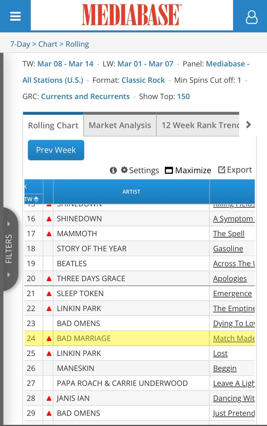Expand the Filters side panel
Viewport: 267px width, 426px height.
(9, 249)
